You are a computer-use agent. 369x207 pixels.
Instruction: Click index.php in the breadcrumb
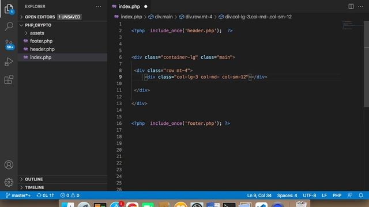point(131,17)
